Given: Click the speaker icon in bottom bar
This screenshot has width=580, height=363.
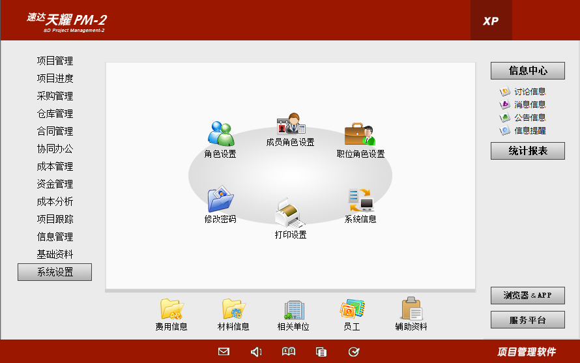Looking at the screenshot, I should (256, 352).
